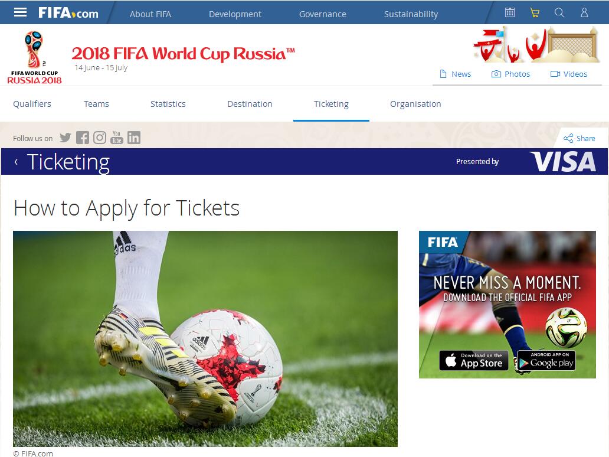609x457 pixels.
Task: Open the Governance top menu
Action: (322, 14)
